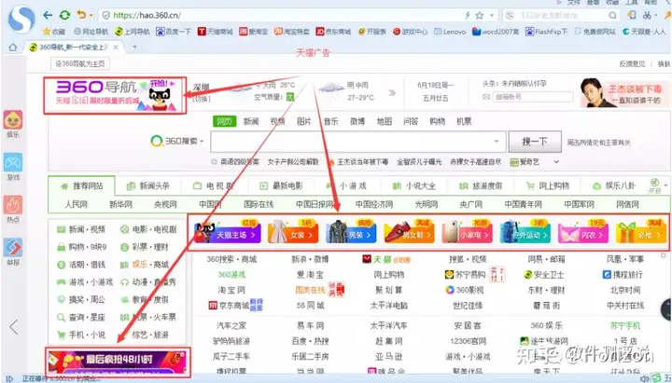
Task: Open the 天猫商城 bookmark
Action: coord(216,32)
